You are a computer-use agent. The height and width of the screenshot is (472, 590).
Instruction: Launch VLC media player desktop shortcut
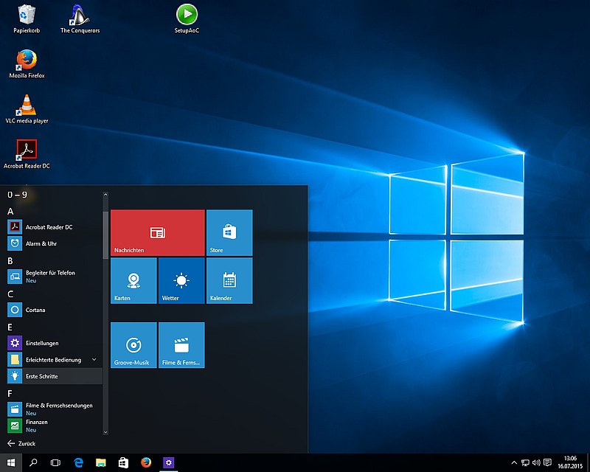pyautogui.click(x=27, y=109)
